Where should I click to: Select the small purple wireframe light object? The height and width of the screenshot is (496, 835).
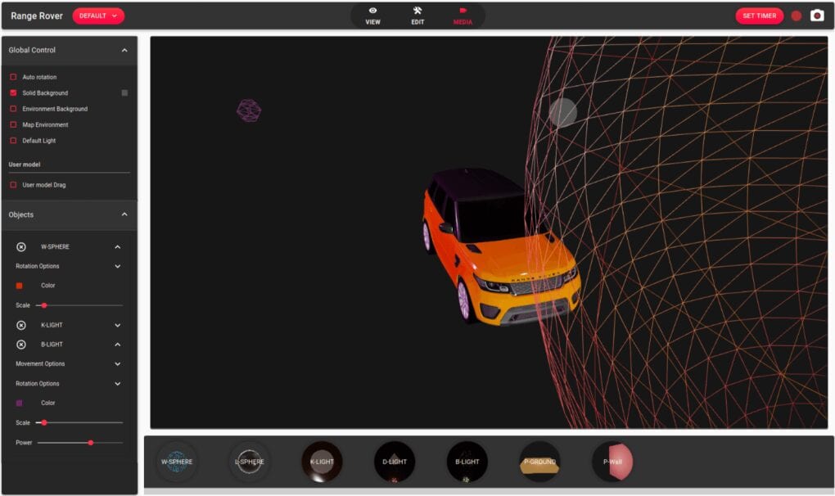click(249, 110)
